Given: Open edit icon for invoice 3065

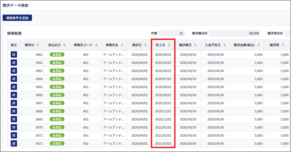Looking at the screenshot, I should point(14,87).
